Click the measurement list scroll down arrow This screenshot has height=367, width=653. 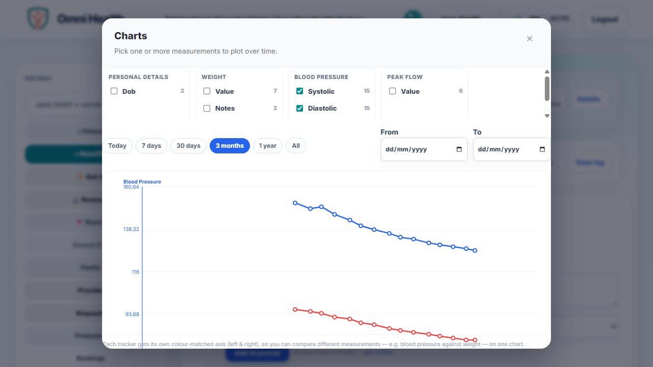pos(547,116)
